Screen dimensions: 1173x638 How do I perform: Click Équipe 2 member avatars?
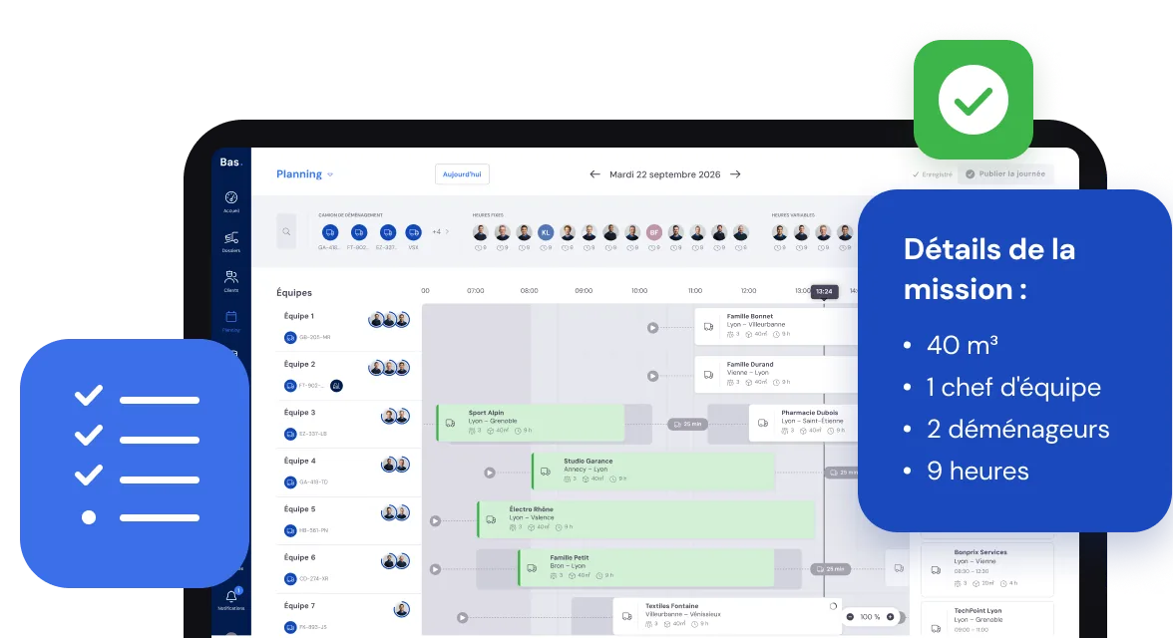pos(389,368)
